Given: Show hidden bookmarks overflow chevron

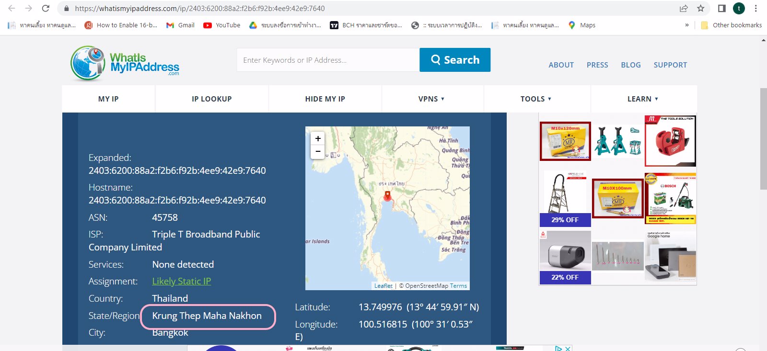Looking at the screenshot, I should click(687, 25).
